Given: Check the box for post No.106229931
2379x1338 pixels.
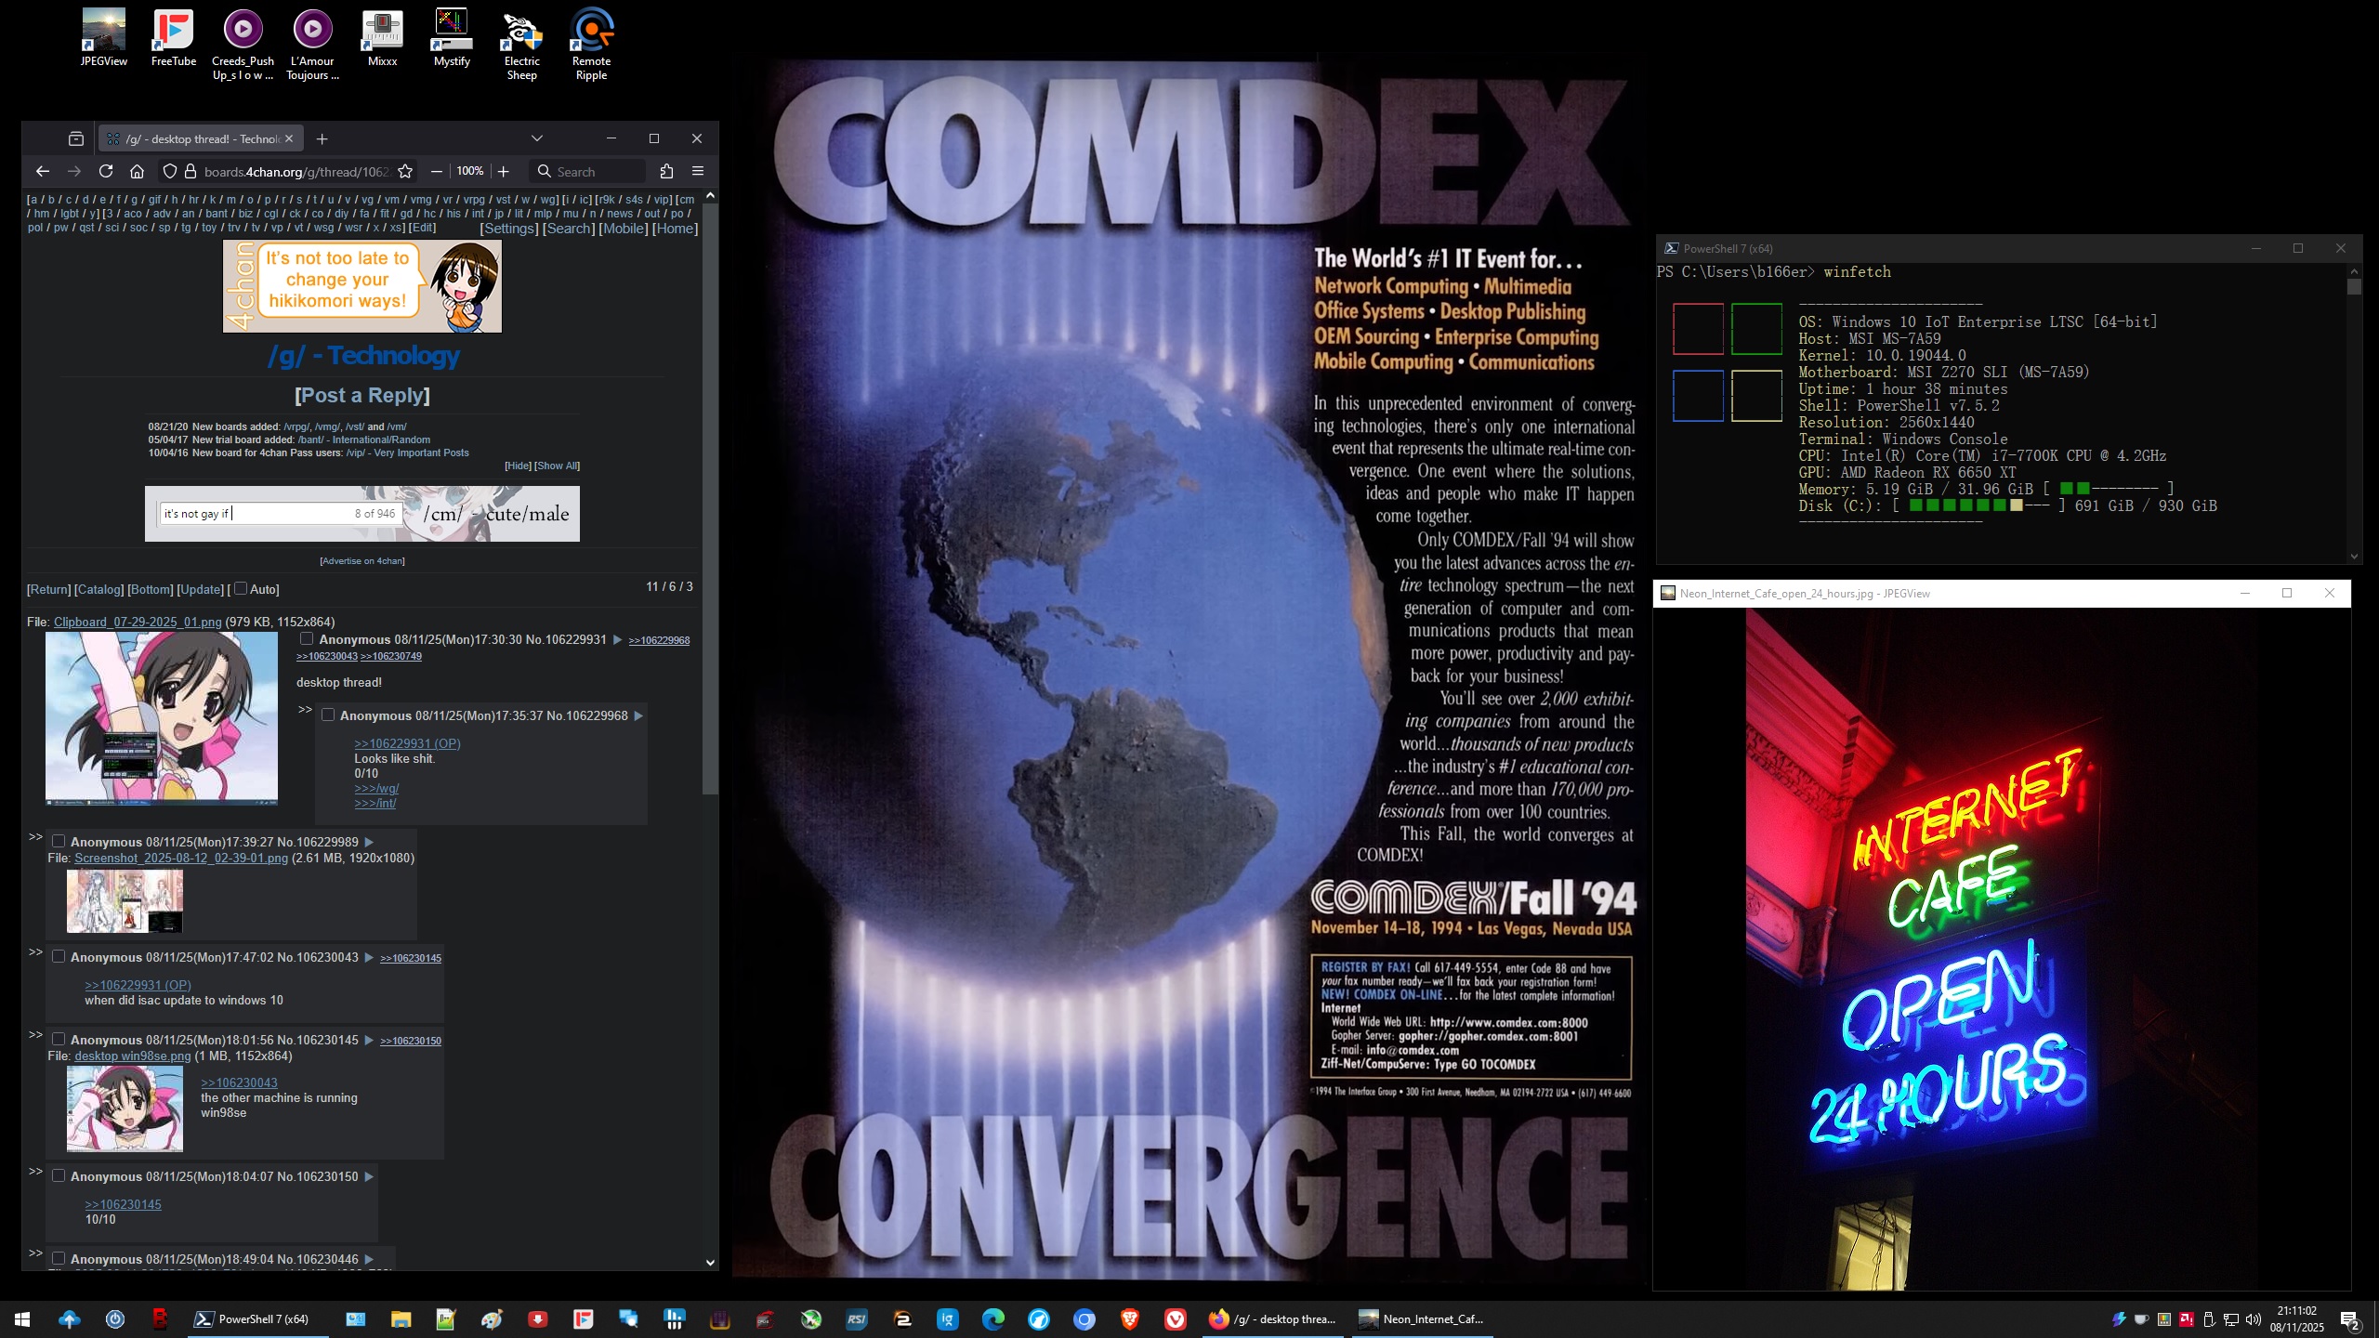Looking at the screenshot, I should [x=307, y=639].
